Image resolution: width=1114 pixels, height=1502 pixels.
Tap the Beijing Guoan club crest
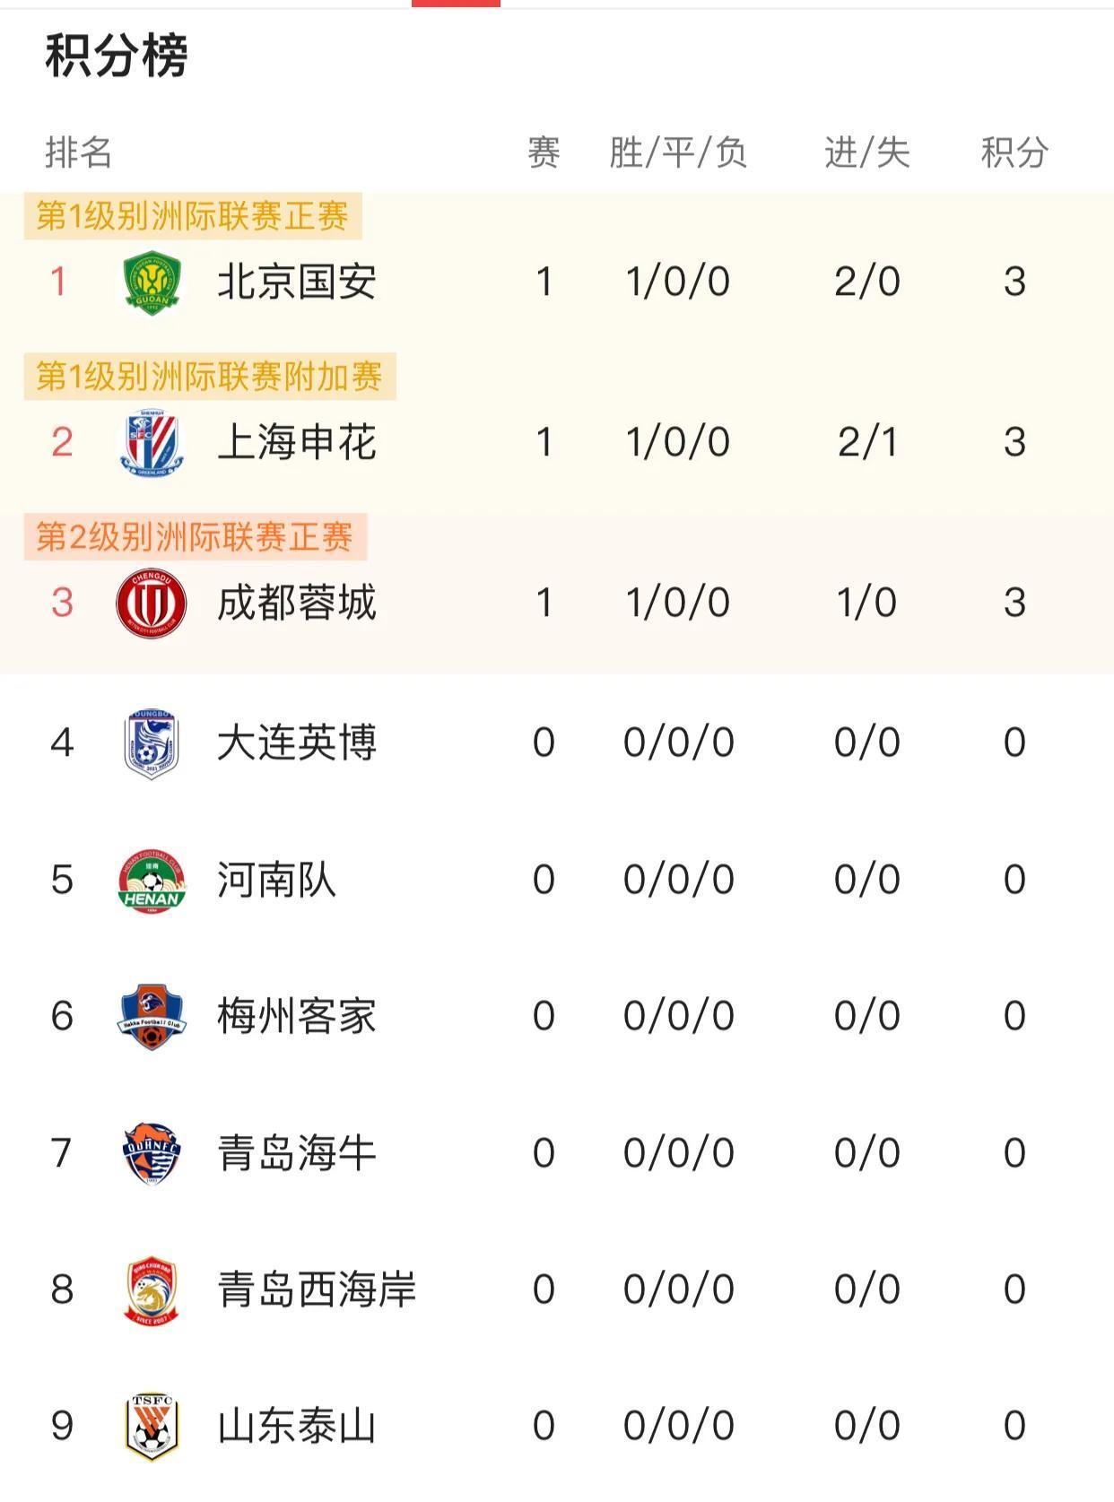[152, 282]
